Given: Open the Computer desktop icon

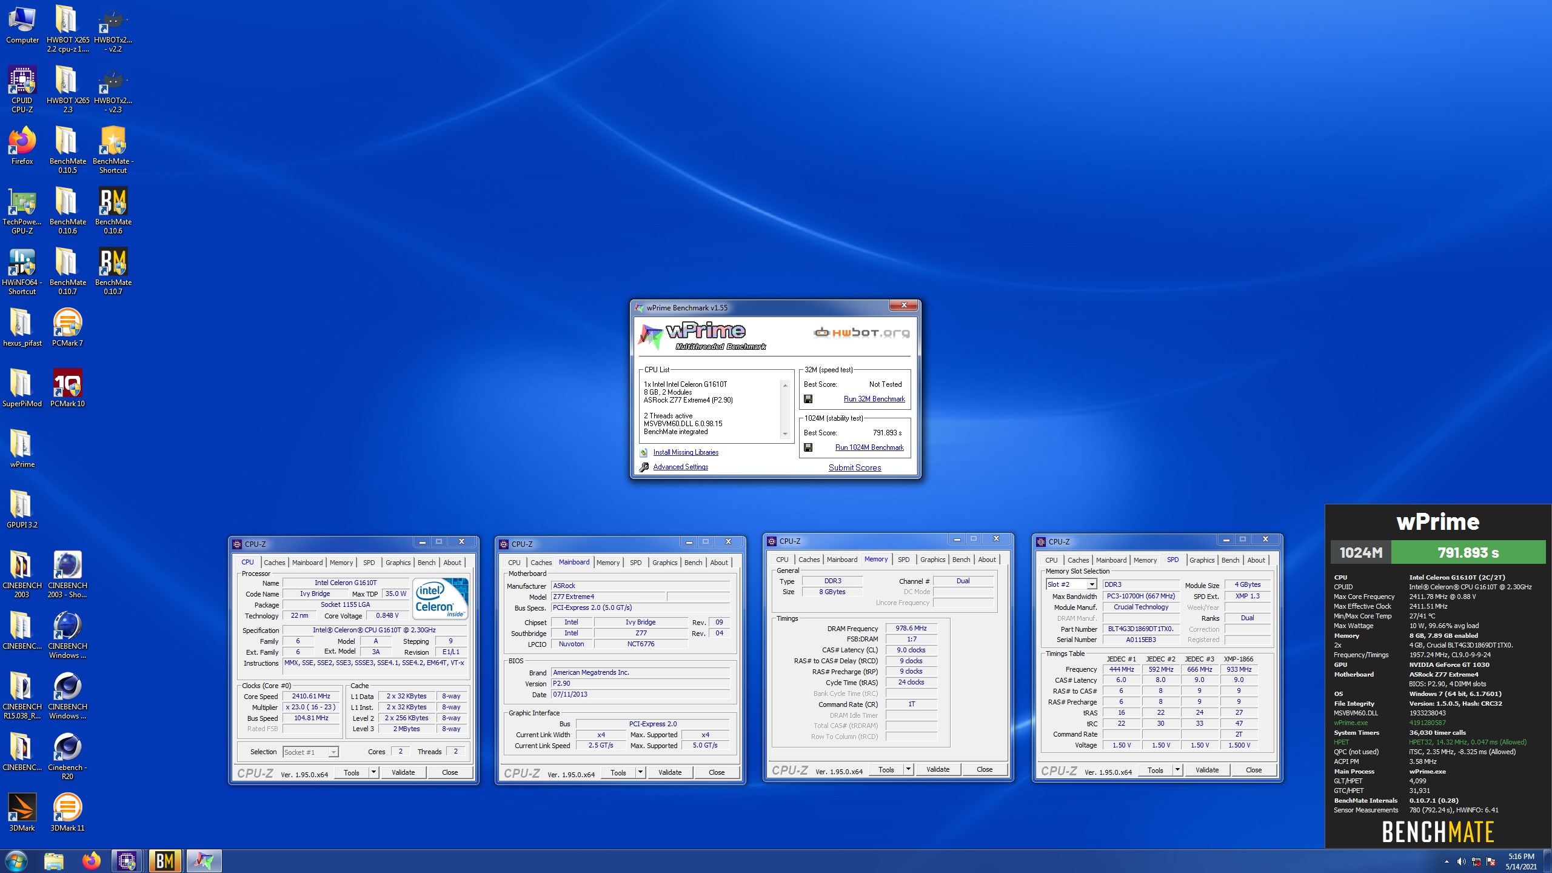Looking at the screenshot, I should click(22, 25).
